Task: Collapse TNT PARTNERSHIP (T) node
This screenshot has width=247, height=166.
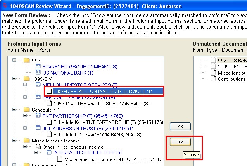Action: 25,116
